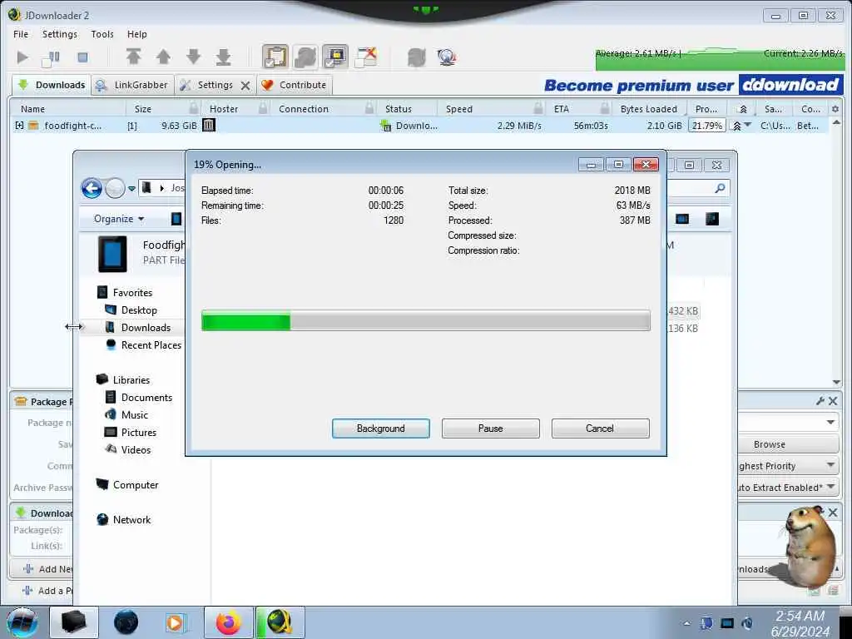The width and height of the screenshot is (852, 639).
Task: Sort by the Priority column header icon
Action: point(743,109)
